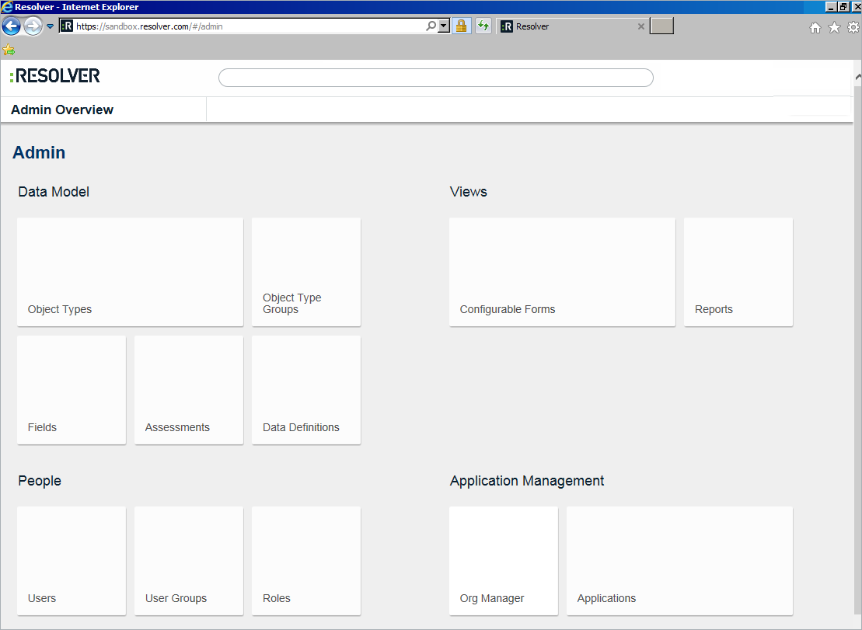Close the Resolver tab
The image size is (862, 630).
pos(640,26)
